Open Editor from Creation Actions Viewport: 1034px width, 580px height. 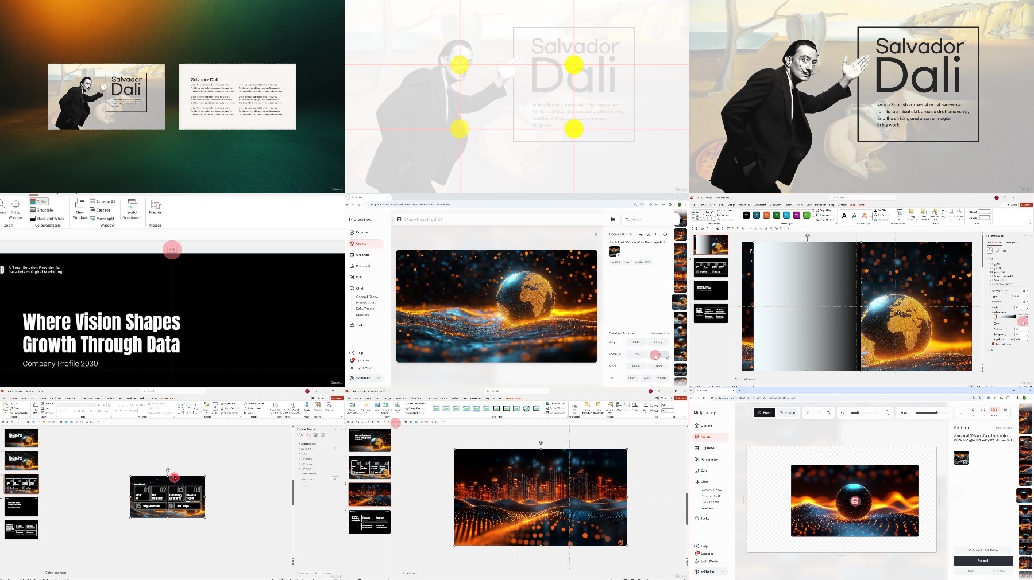658,366
